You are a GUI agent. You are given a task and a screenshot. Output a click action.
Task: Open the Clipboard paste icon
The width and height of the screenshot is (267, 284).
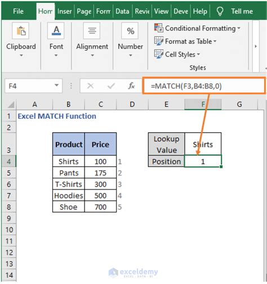(21, 31)
